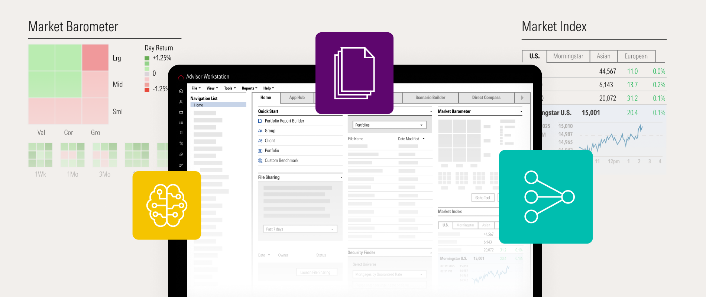
Task: Collapse the Market Barometer panel
Action: tap(521, 111)
